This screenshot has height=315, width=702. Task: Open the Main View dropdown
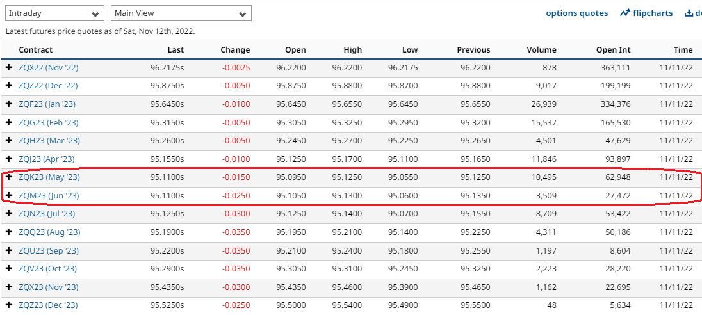181,13
